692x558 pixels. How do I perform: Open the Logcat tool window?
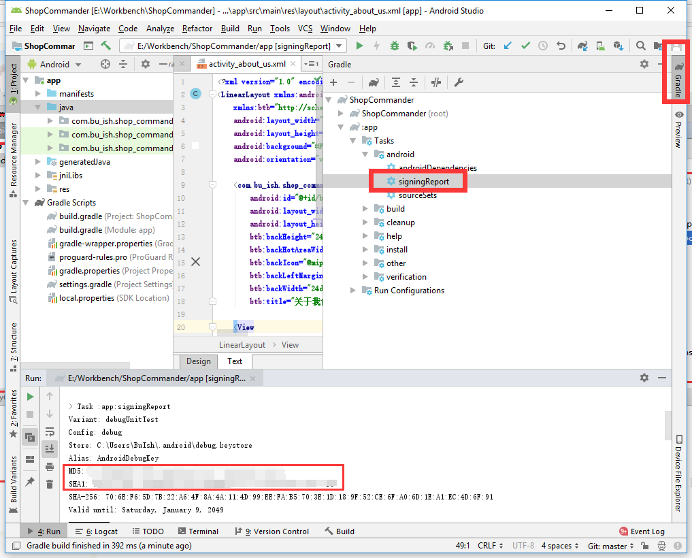pyautogui.click(x=97, y=531)
